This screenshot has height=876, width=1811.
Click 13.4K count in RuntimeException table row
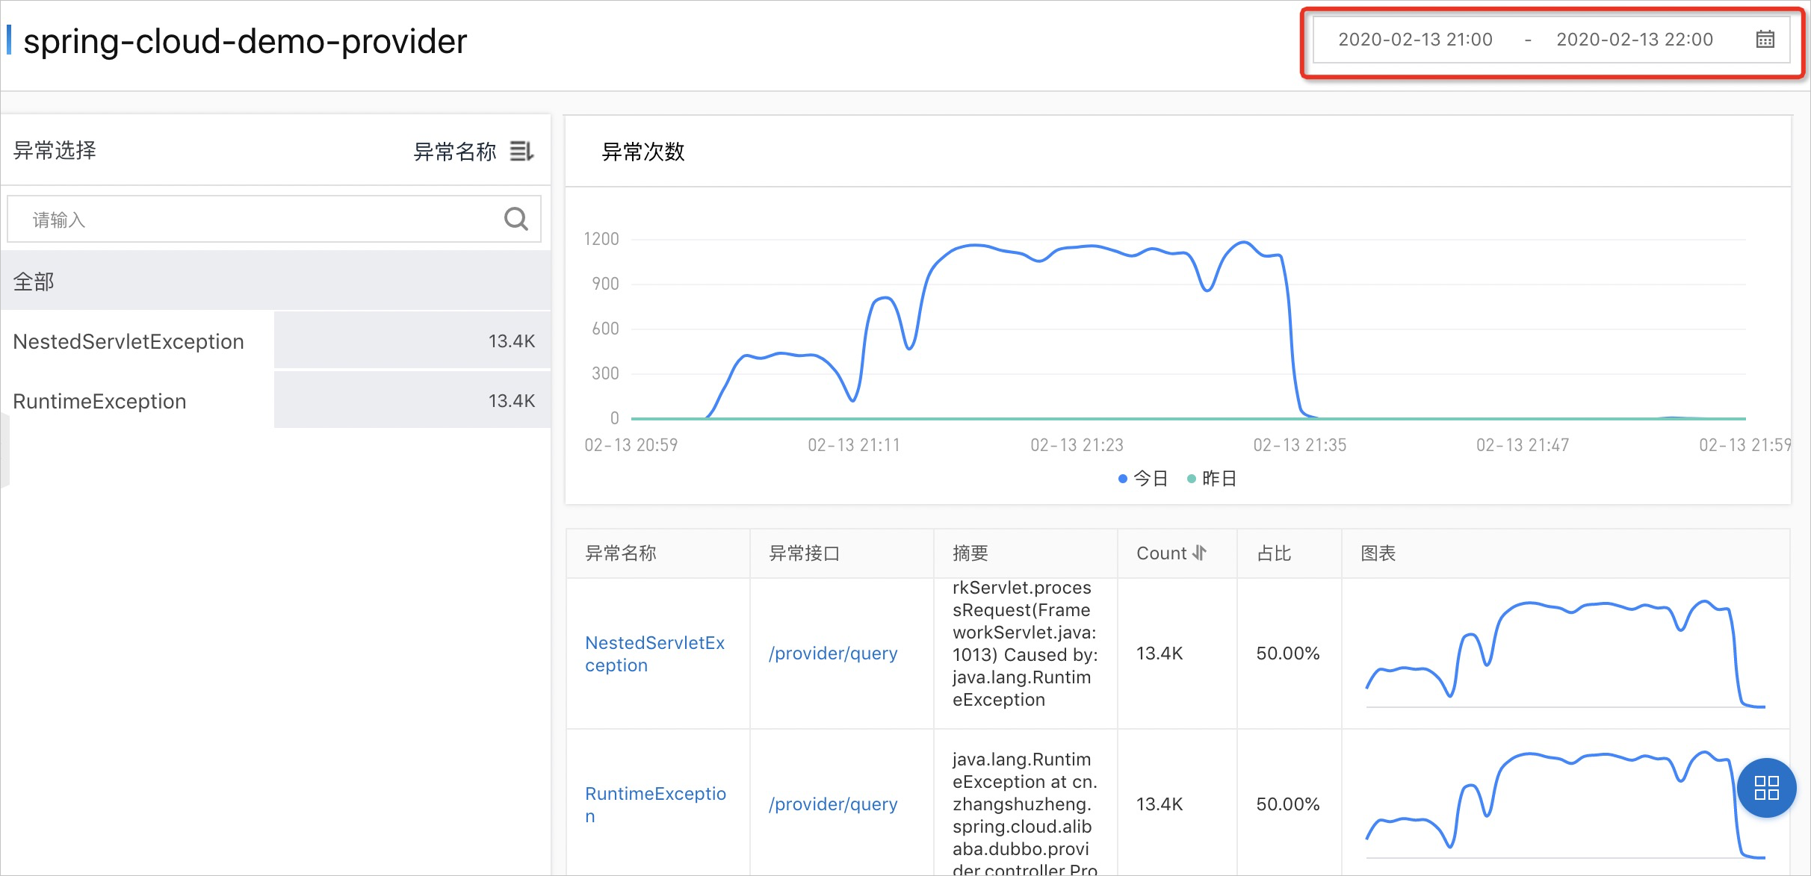click(x=1160, y=805)
